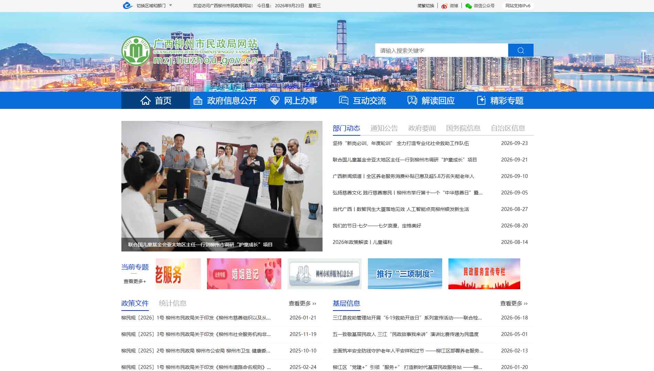Open policy file 柳民规〔2026〕1号
The image size is (654, 371).
(x=196, y=318)
